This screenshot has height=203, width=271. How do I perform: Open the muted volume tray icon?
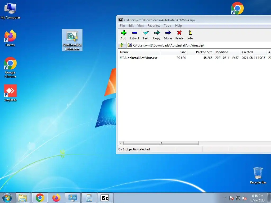(x=244, y=198)
